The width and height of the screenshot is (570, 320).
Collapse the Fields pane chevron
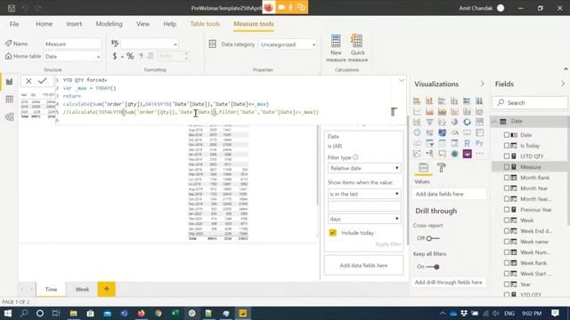point(563,84)
